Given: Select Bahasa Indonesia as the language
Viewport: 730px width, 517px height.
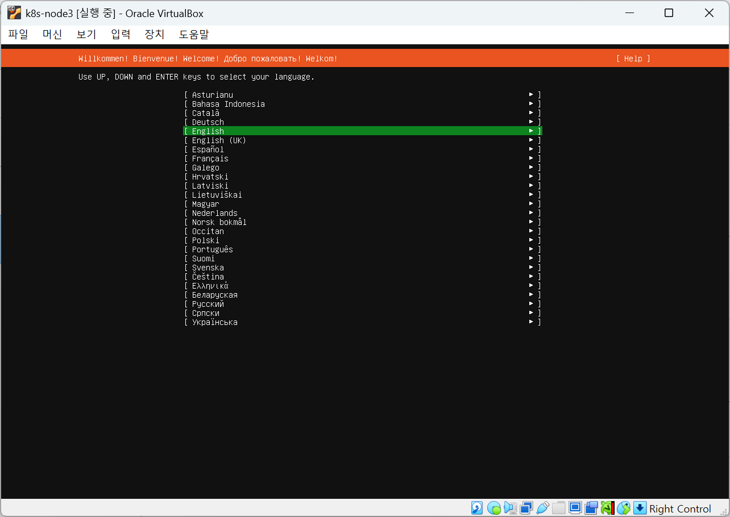Looking at the screenshot, I should point(363,104).
